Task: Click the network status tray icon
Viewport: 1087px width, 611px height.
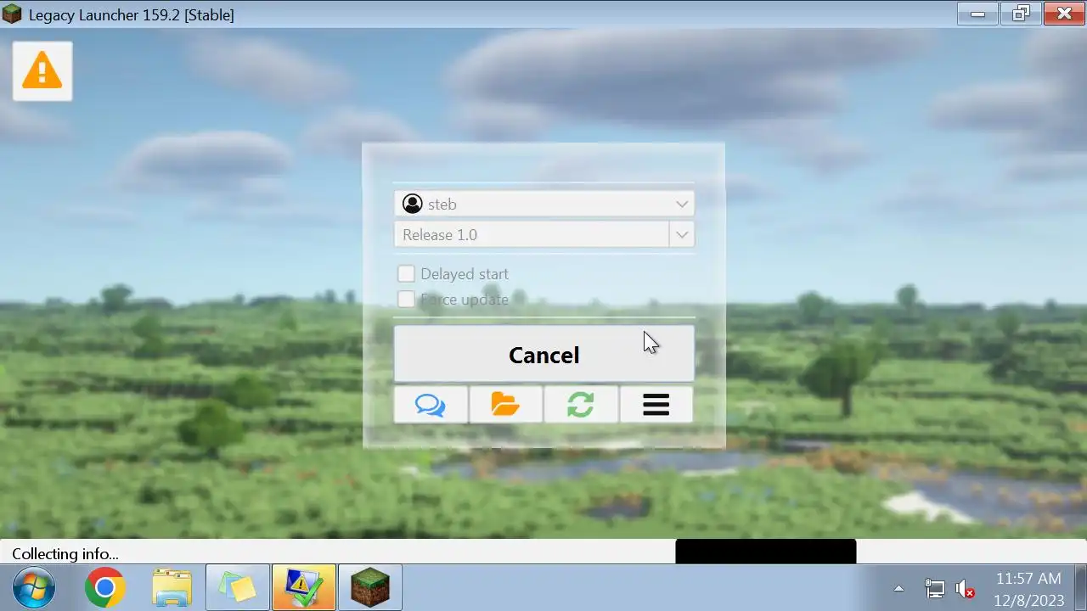Action: (x=934, y=589)
